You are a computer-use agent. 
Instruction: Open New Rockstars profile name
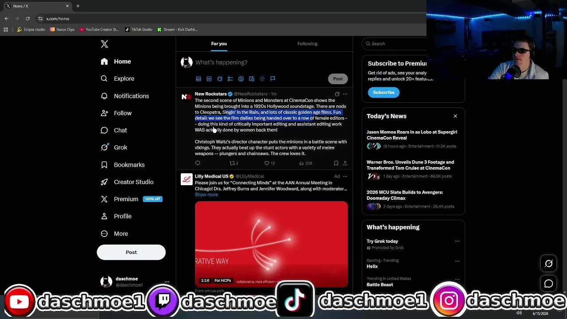point(210,94)
